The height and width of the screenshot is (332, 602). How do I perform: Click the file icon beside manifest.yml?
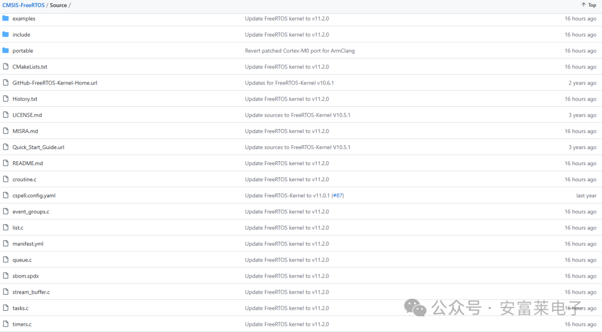pos(6,243)
